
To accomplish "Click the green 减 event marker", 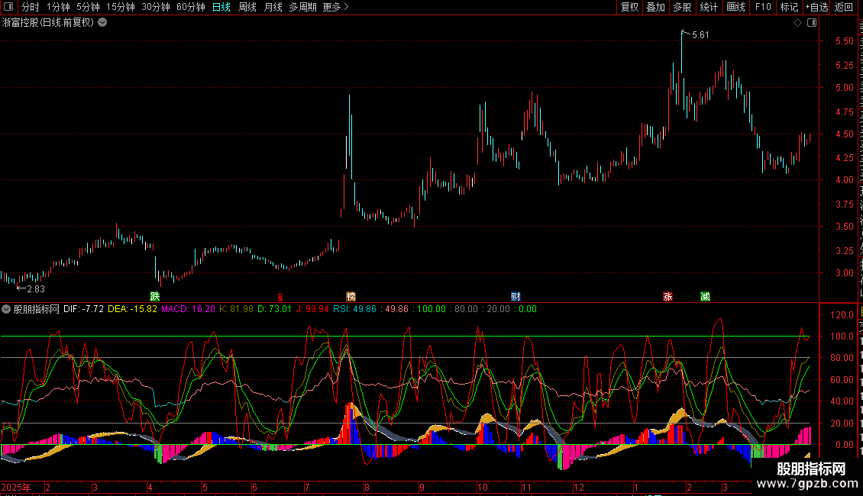I will coord(705,296).
